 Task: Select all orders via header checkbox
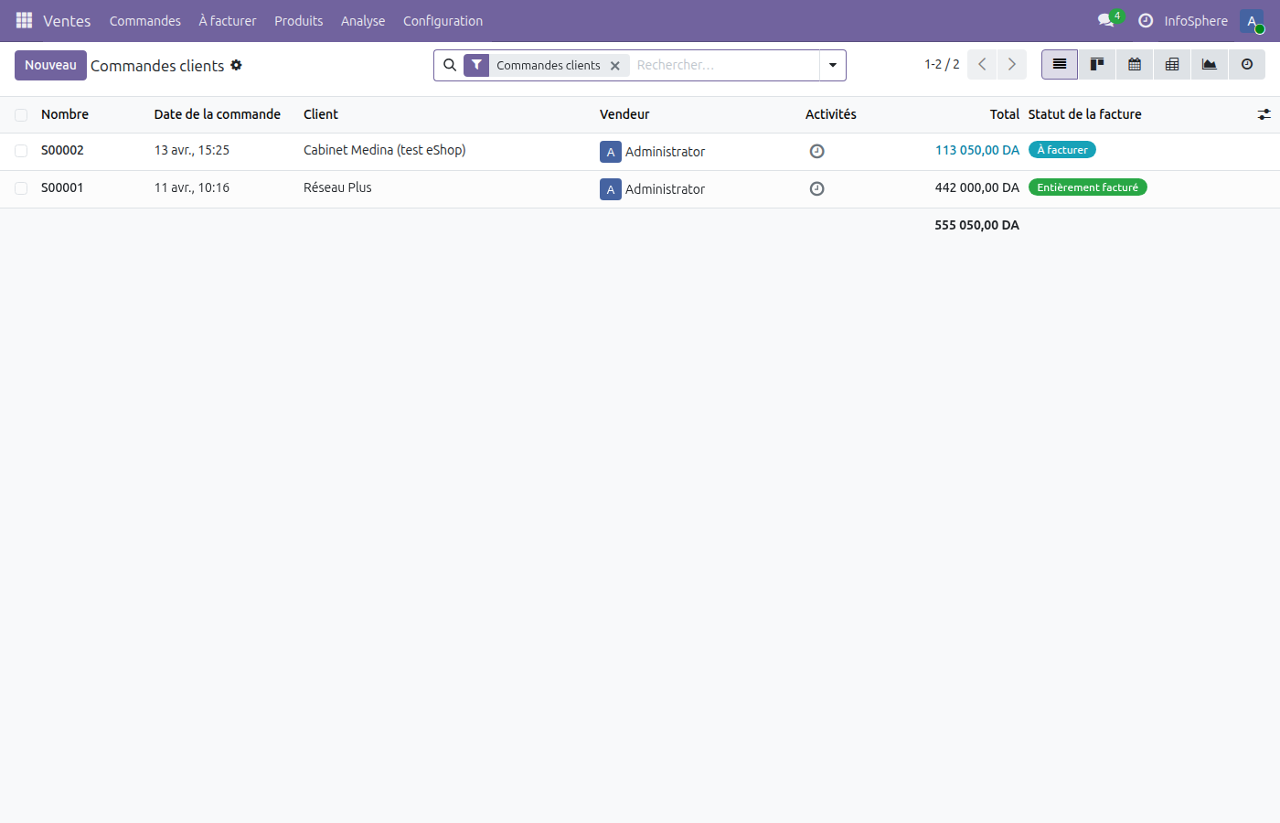[20, 114]
